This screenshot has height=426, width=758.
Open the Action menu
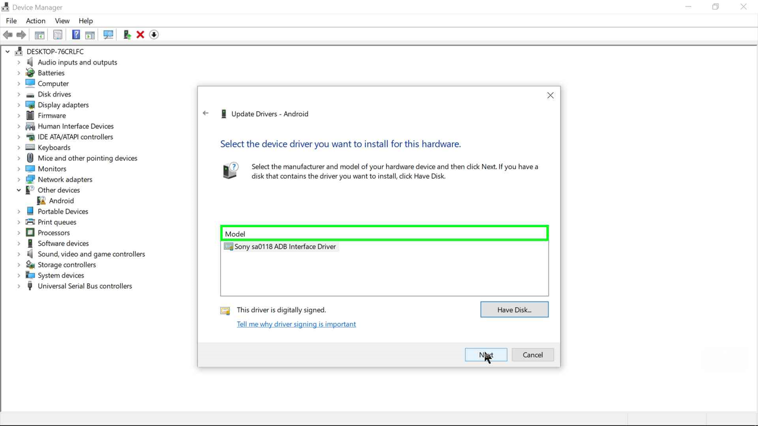point(36,21)
